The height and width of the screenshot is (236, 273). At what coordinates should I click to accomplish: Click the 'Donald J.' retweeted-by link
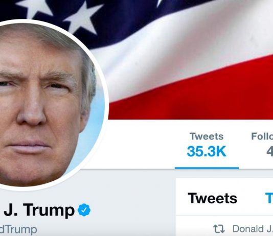253,229
